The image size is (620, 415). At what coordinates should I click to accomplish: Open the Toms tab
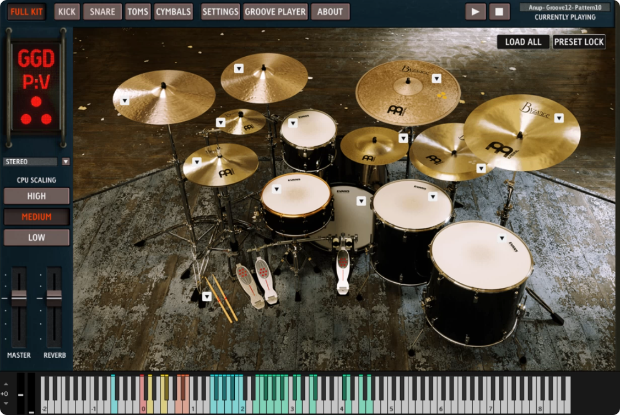(138, 12)
